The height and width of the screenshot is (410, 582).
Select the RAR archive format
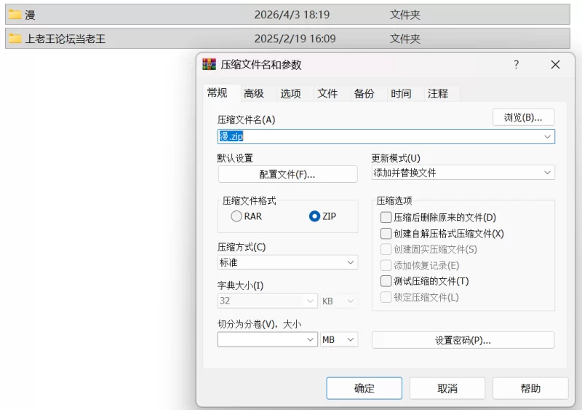pos(236,216)
